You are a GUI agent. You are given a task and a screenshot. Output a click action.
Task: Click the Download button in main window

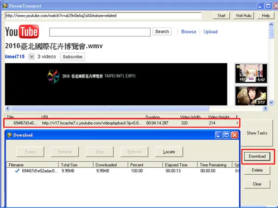click(257, 156)
